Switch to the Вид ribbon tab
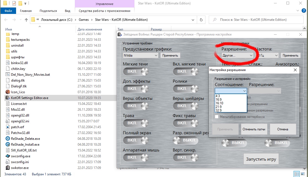The height and width of the screenshot is (177, 308). click(68, 11)
